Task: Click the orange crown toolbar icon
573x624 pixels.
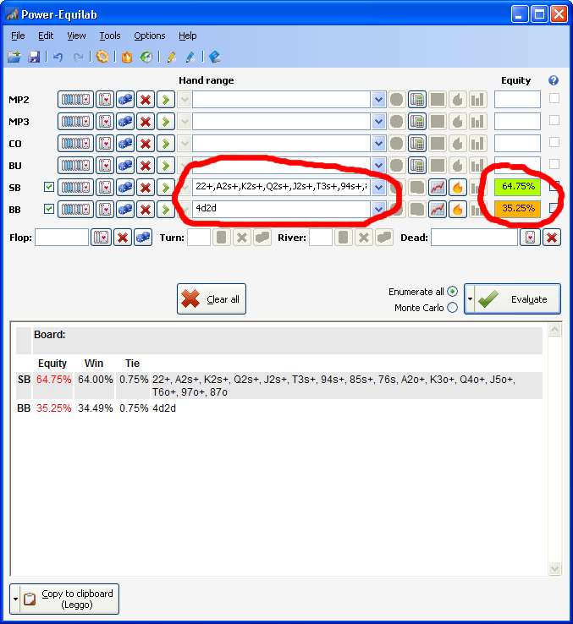Action: point(127,57)
